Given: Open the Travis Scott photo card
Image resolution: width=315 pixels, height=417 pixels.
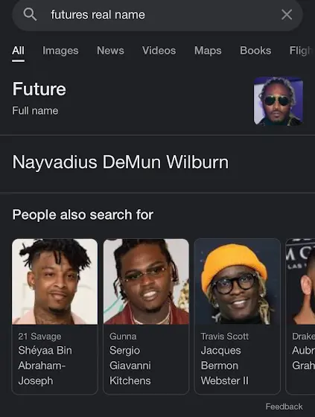Looking at the screenshot, I should click(238, 316).
